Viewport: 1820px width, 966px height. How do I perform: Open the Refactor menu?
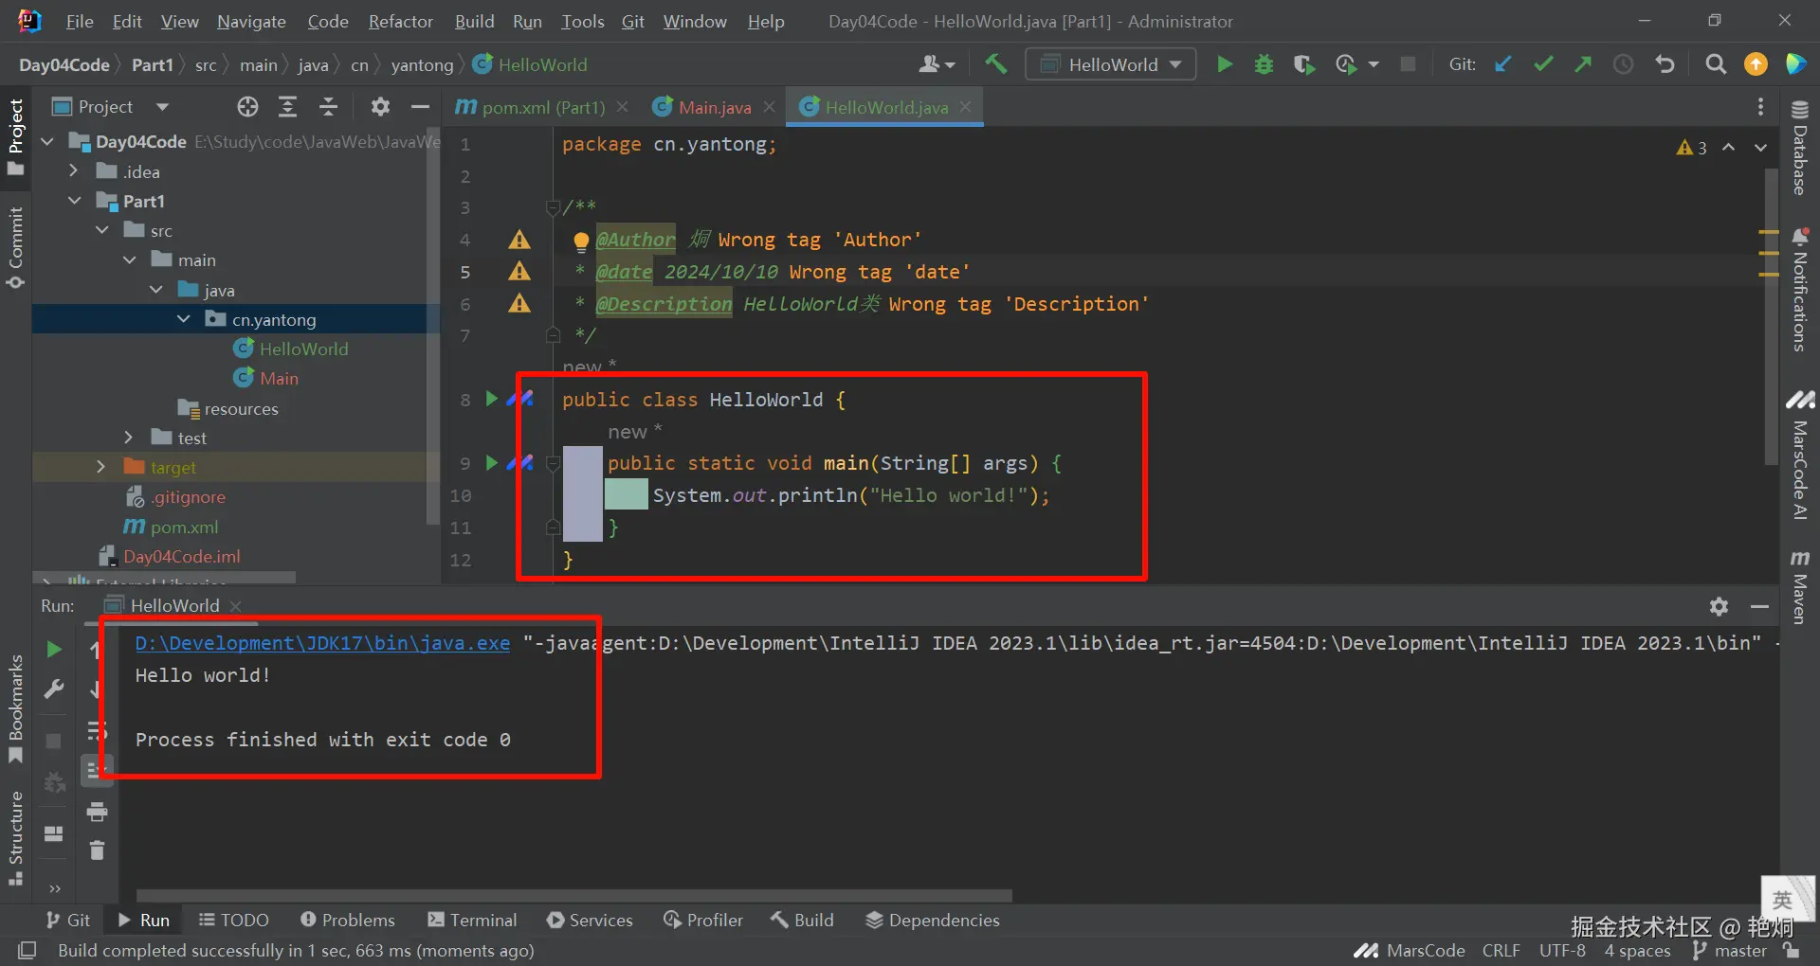pos(400,21)
